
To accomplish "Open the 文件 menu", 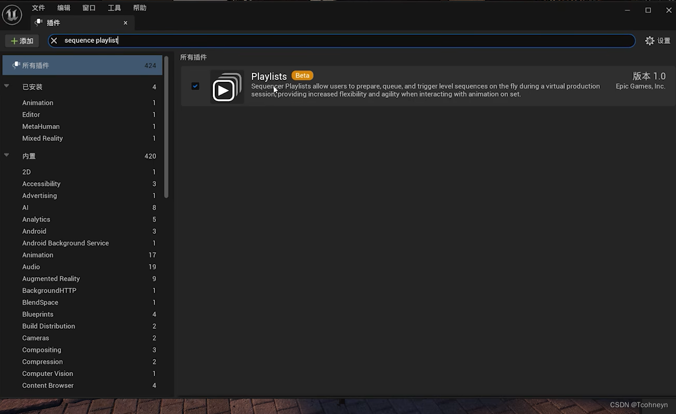I will (x=38, y=8).
